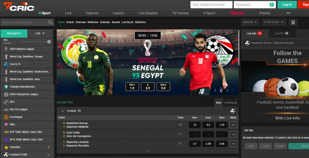Open the calculator icon button
The image size is (309, 158).
pyautogui.click(x=293, y=22)
